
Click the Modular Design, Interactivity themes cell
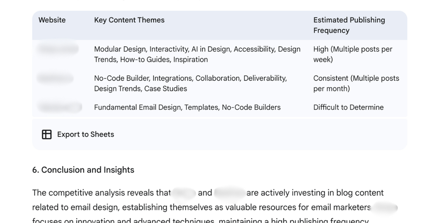197,54
